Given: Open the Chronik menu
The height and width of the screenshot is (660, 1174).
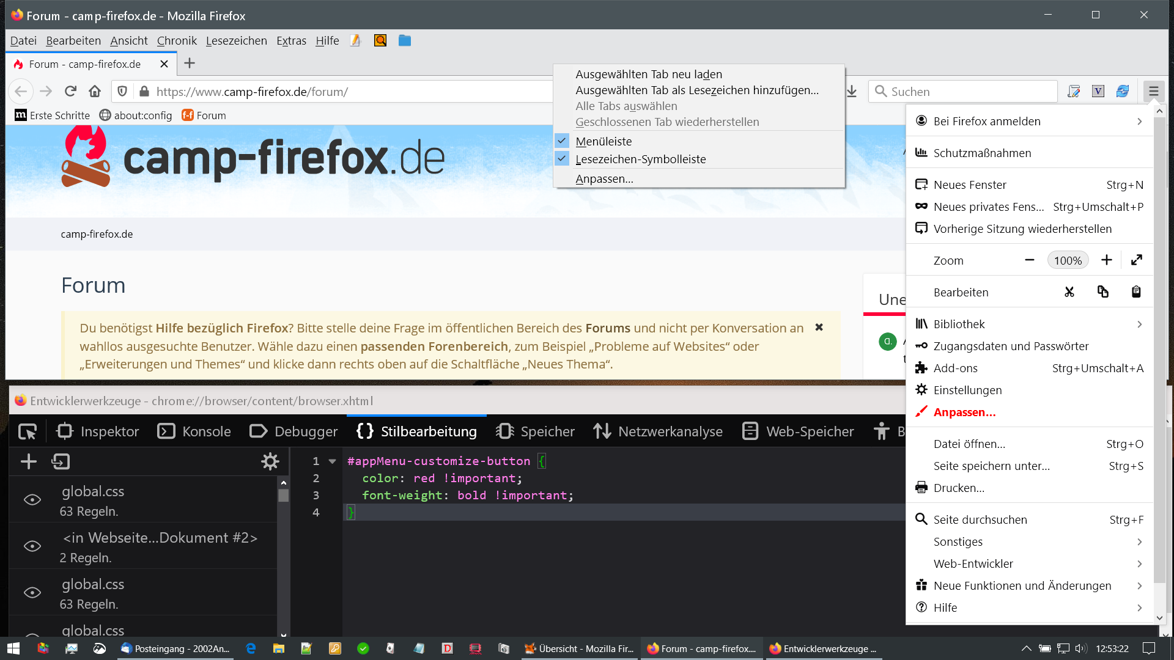Looking at the screenshot, I should 177,40.
